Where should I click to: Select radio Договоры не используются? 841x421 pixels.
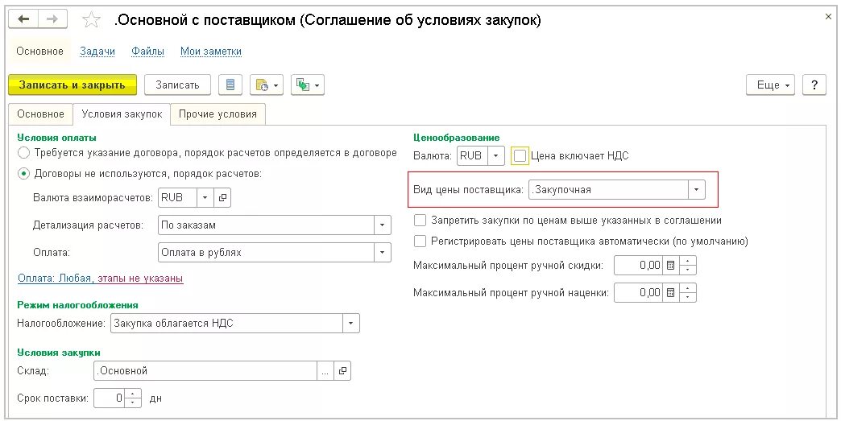[x=23, y=174]
